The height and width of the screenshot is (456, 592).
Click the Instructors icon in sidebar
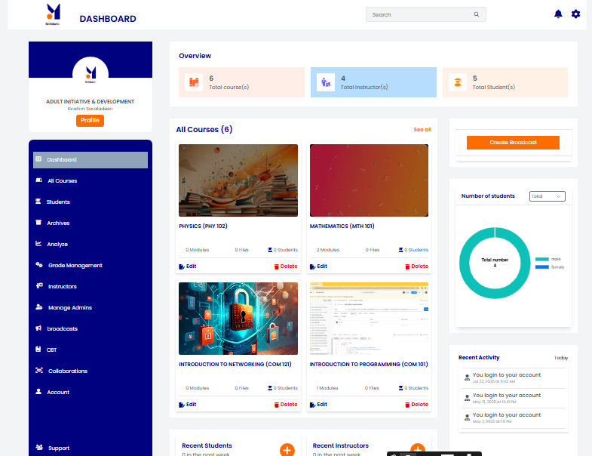(39, 286)
